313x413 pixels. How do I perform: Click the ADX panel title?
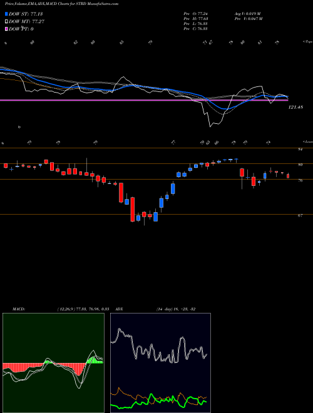119,309
